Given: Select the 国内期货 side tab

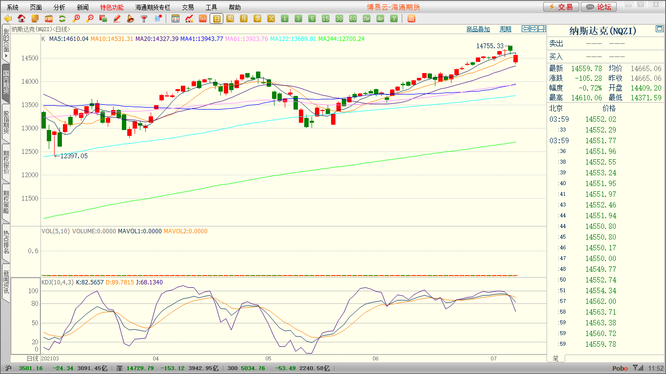Looking at the screenshot, I should click(6, 82).
